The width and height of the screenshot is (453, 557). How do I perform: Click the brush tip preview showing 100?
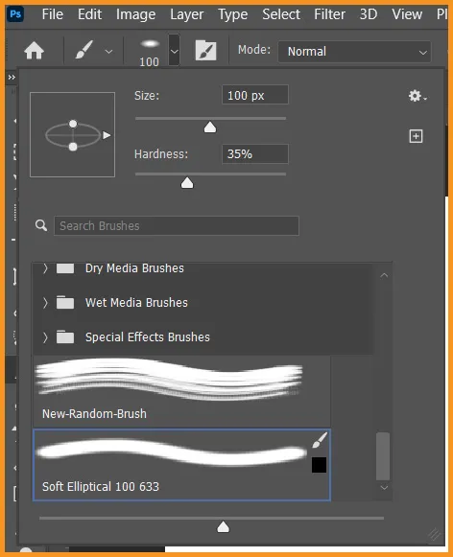[x=150, y=52]
